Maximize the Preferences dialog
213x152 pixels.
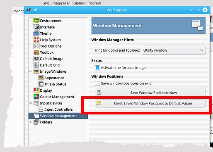coord(198,10)
